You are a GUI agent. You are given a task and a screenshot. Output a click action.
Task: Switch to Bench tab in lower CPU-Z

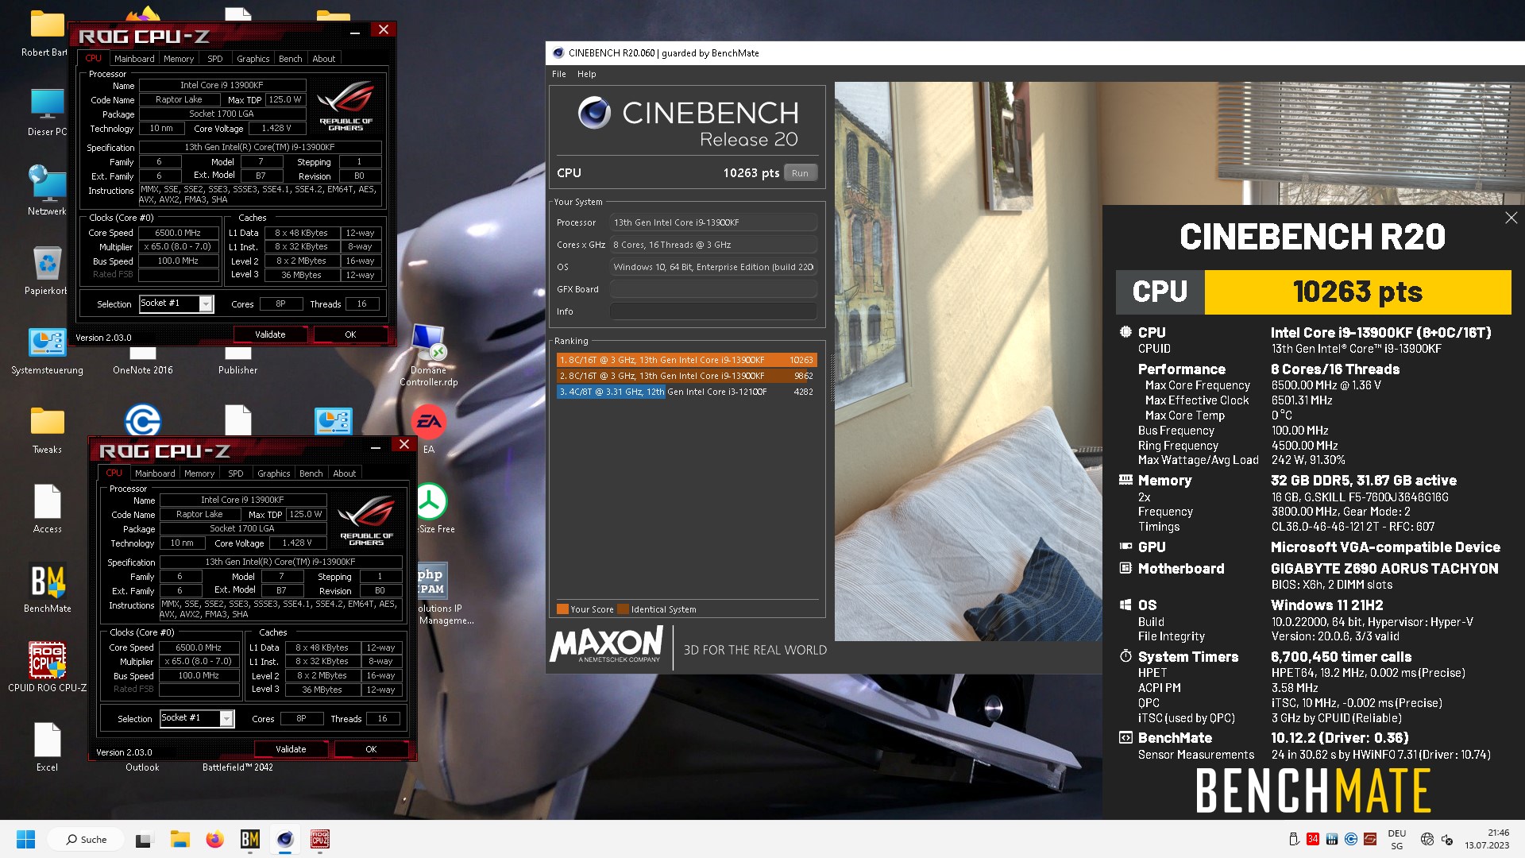point(311,473)
